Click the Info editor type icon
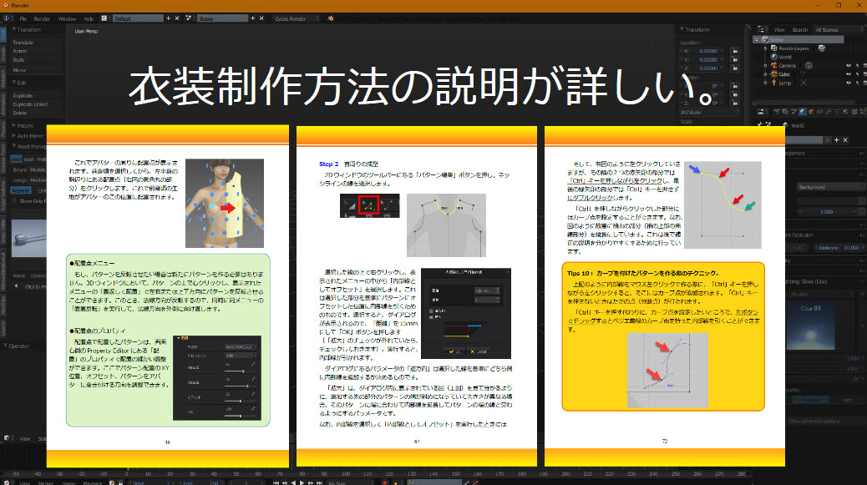867x485 pixels. click(7, 18)
